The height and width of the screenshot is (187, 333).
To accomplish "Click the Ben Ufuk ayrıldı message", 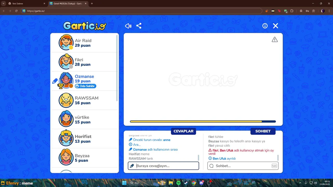I will pos(222,158).
